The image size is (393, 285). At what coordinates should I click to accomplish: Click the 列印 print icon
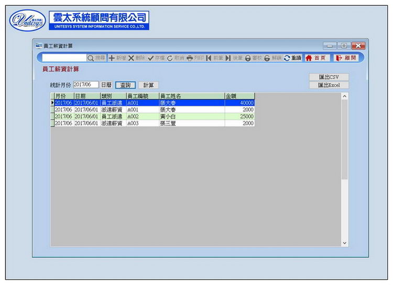190,58
